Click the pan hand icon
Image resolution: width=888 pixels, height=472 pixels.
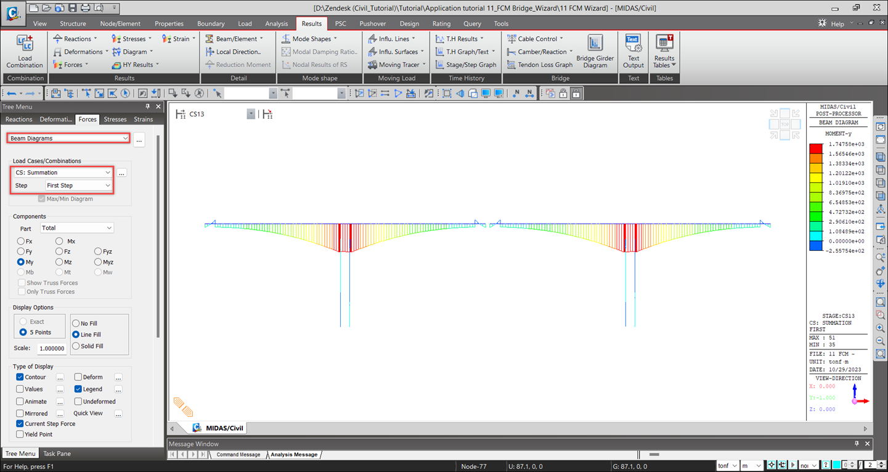(881, 271)
